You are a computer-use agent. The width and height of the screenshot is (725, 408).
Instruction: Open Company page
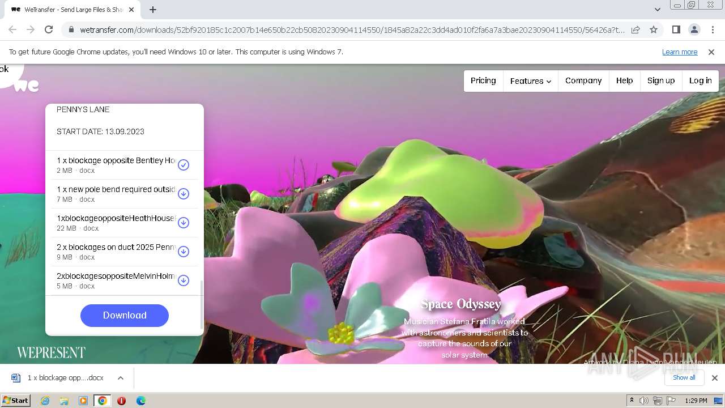click(x=583, y=81)
